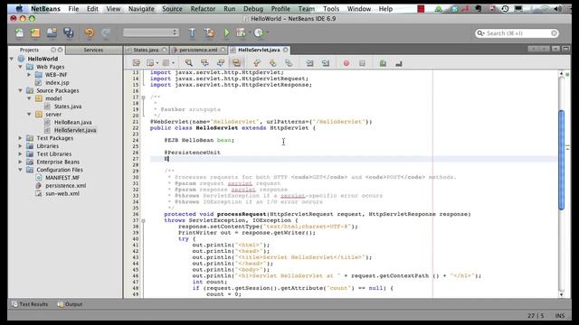The width and height of the screenshot is (579, 325).
Task: Click the Find Previous Occurrence editor icon
Action: click(204, 63)
